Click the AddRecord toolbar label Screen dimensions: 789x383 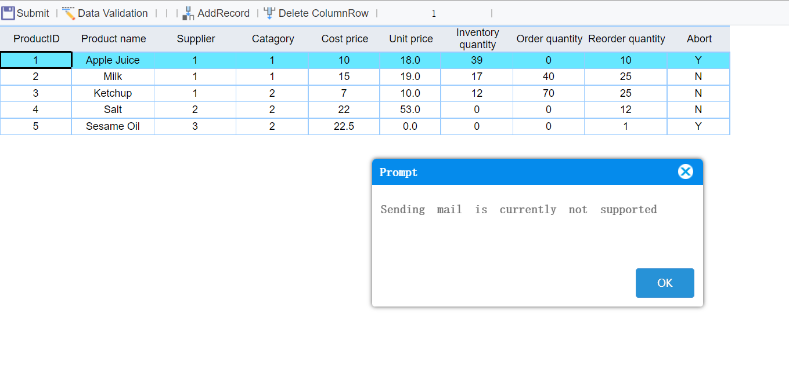(224, 13)
